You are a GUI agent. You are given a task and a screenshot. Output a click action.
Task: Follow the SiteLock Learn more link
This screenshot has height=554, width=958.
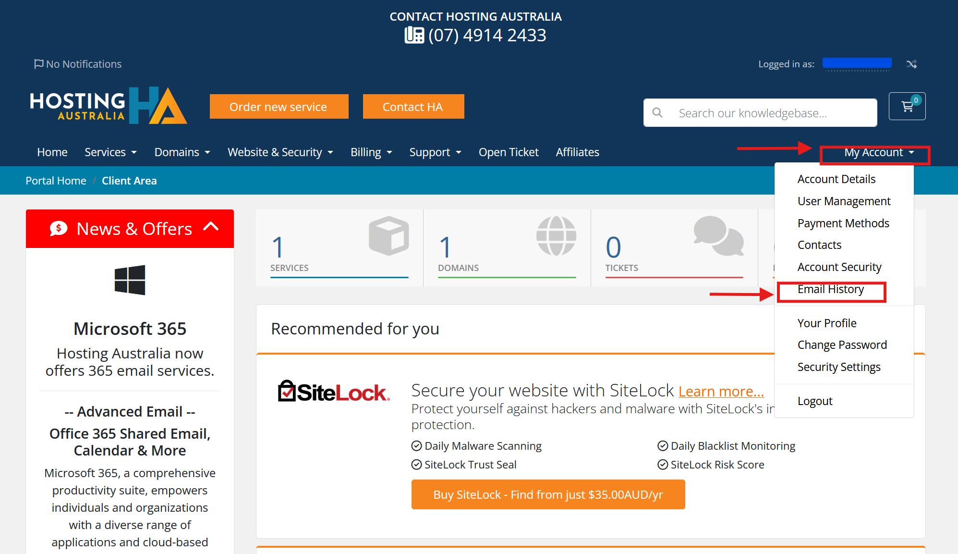[x=721, y=392]
